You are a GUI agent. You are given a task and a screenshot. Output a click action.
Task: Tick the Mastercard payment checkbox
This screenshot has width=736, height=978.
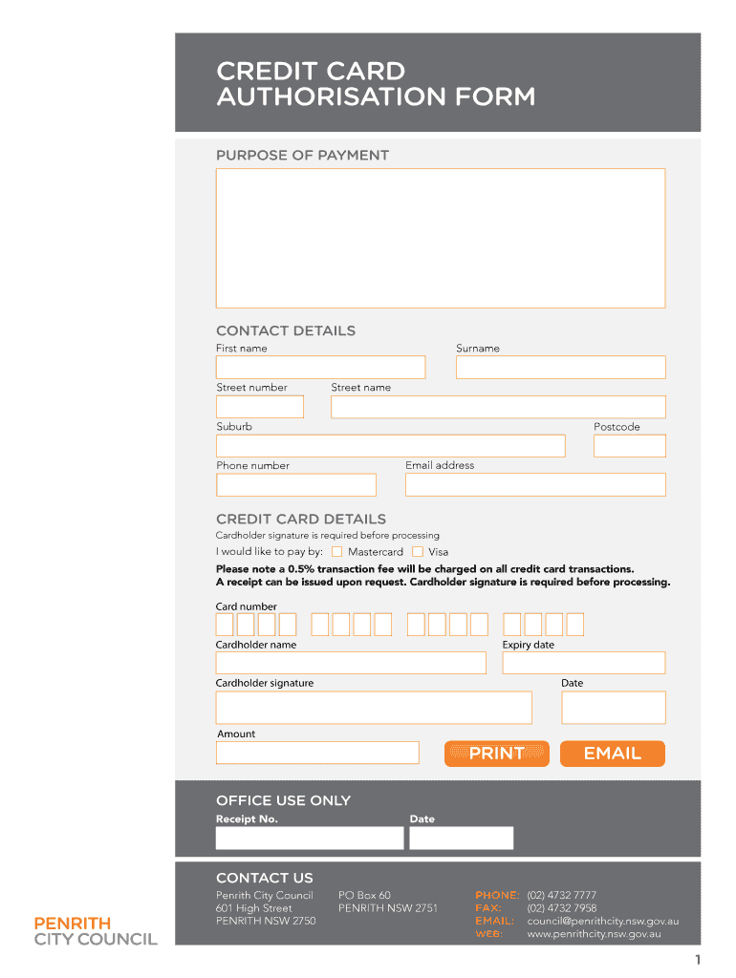pos(336,552)
